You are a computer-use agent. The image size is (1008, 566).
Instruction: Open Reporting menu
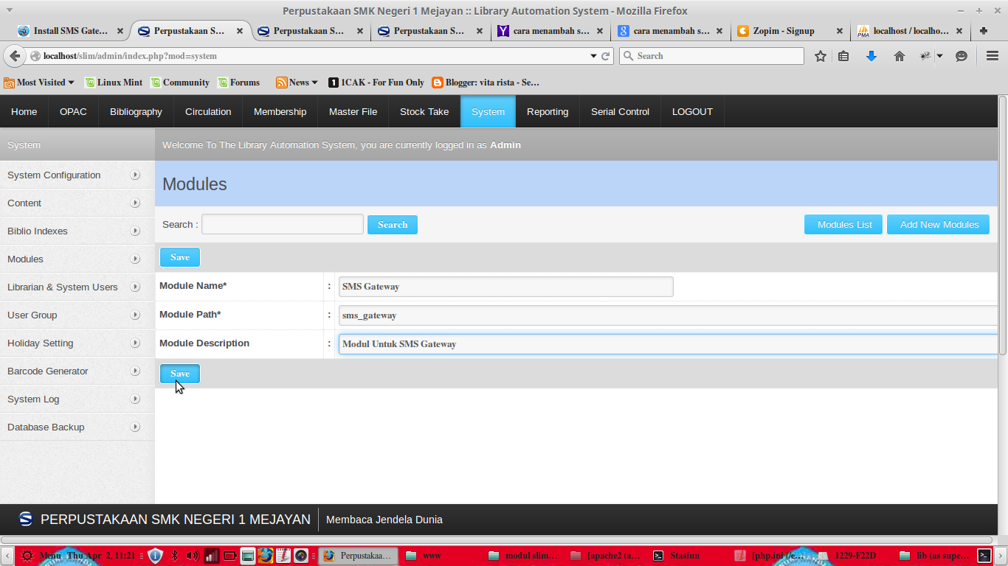pyautogui.click(x=548, y=111)
